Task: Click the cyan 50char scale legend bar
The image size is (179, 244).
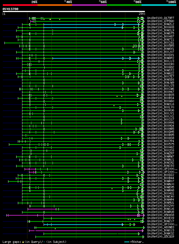Action: (x=127, y=242)
